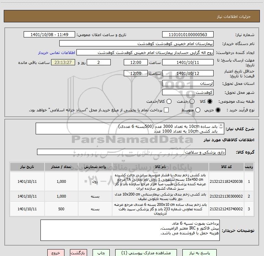The image size is (264, 256).
Task: Click the نام کالا column header
Action: (160, 167)
